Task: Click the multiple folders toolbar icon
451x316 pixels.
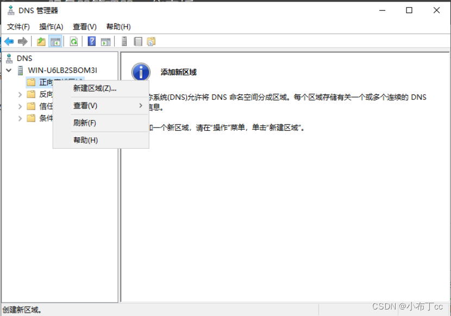Action: [x=151, y=42]
